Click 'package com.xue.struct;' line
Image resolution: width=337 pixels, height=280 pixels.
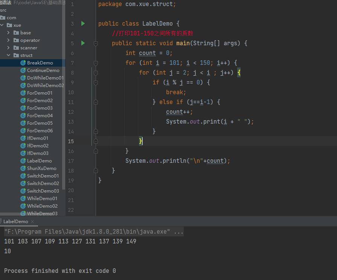pos(137,4)
